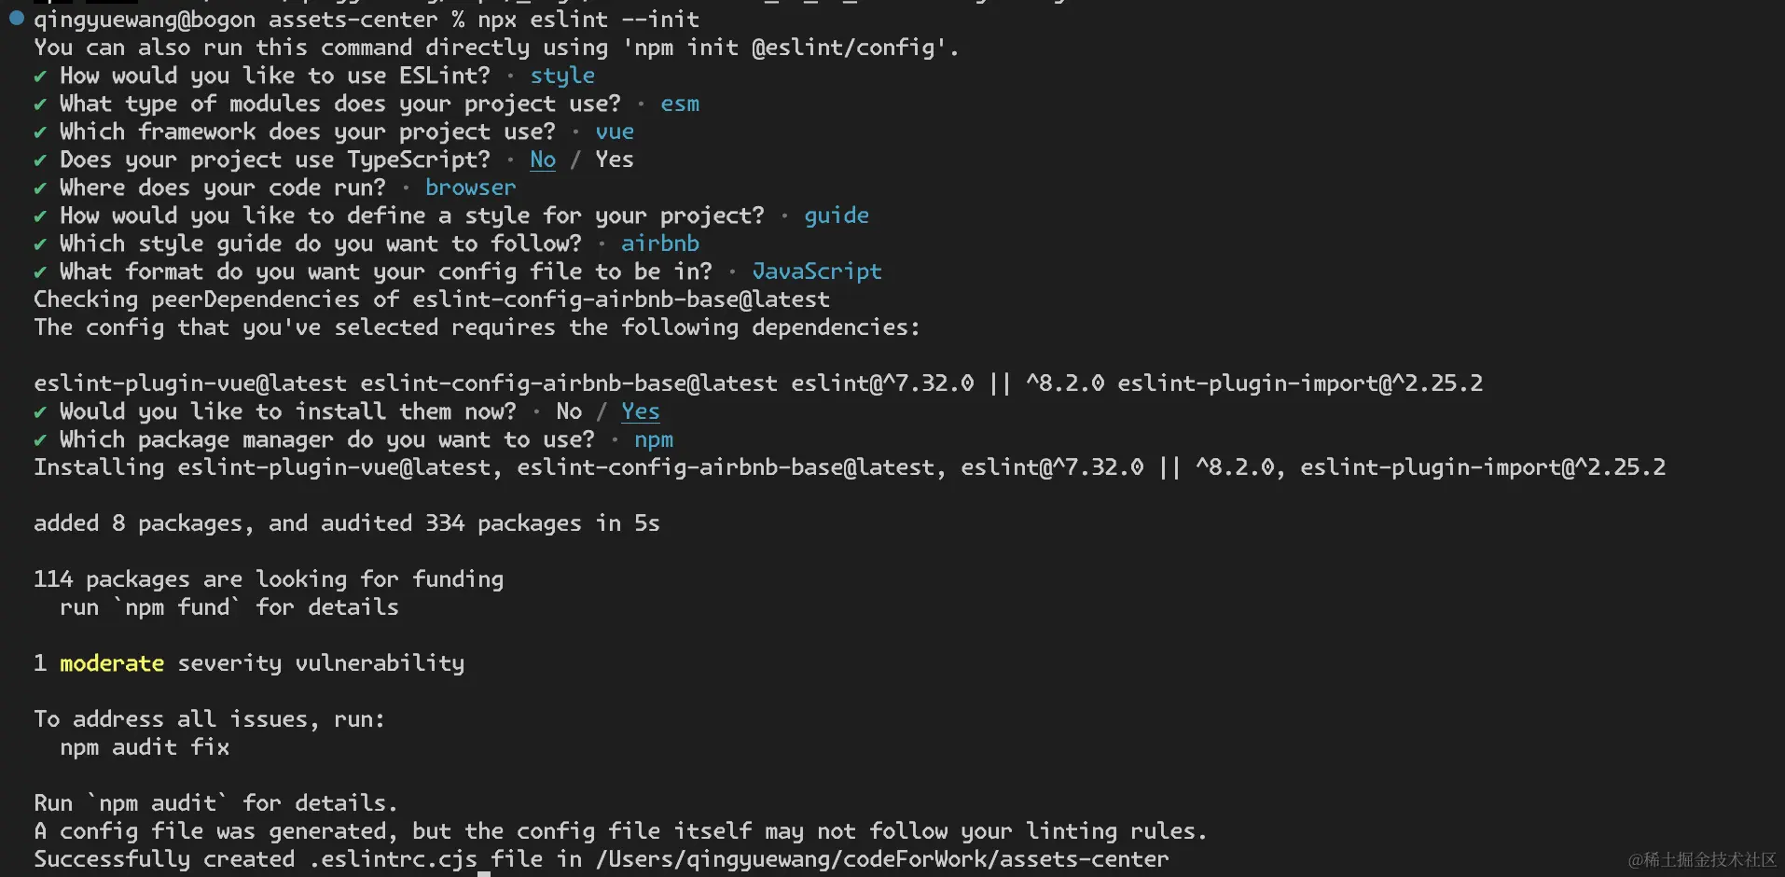1785x877 pixels.
Task: Select the underlined 'No' TypeScript option
Action: coord(543,160)
